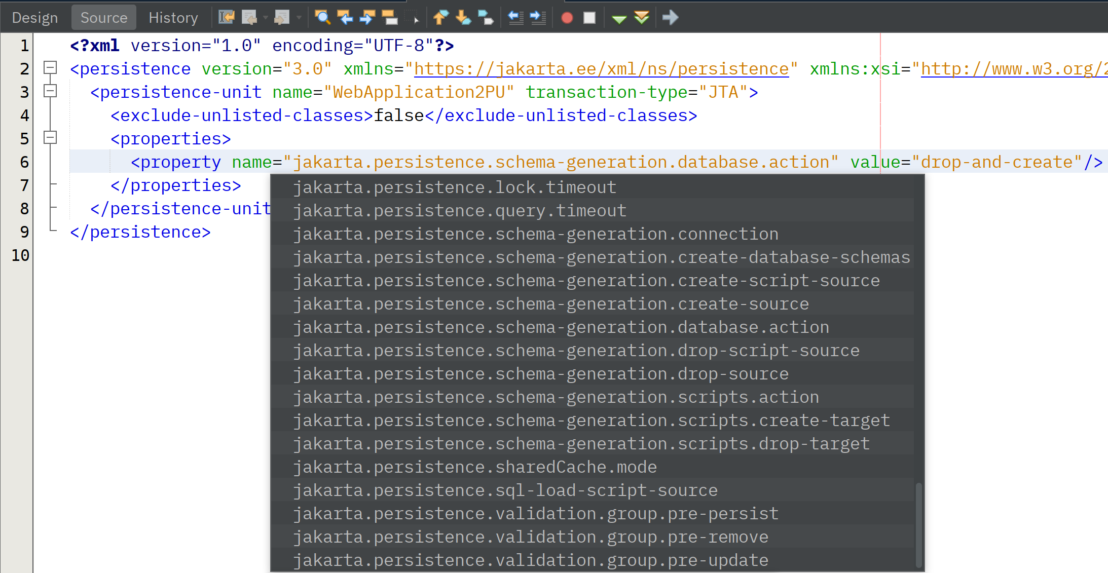Collapse the persistence element fold
This screenshot has height=573, width=1108.
pyautogui.click(x=50, y=68)
